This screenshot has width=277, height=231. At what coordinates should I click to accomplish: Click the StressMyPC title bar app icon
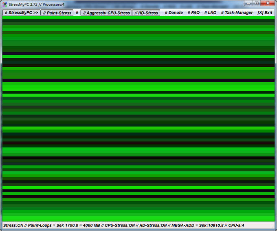(5, 4)
